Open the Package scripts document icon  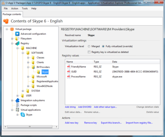18,105
